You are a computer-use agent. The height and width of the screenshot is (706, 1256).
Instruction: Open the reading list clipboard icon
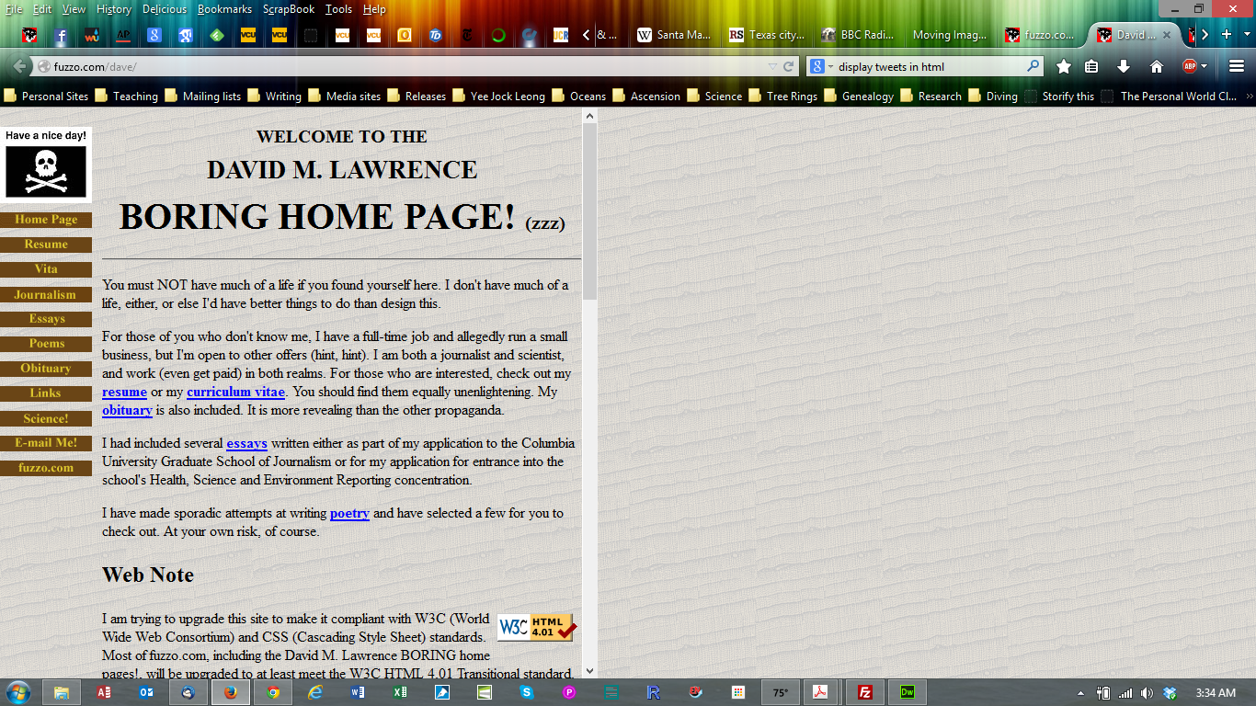click(1091, 67)
